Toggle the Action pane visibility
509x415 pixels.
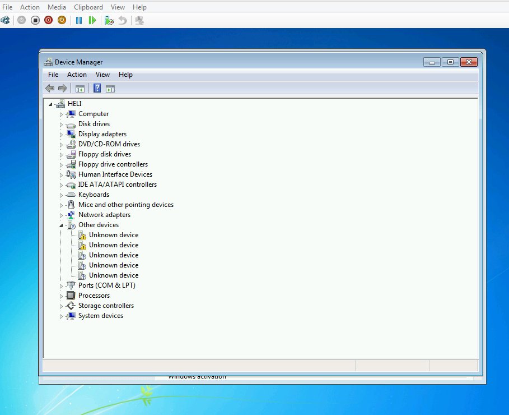110,88
